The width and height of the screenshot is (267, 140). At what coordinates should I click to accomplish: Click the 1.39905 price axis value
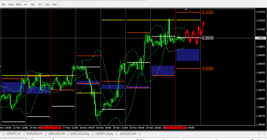pyautogui.click(x=261, y=107)
